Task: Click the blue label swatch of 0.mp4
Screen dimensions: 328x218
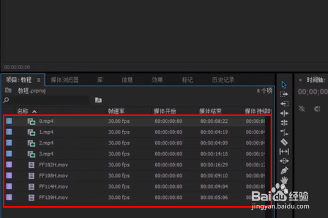Action: 9,121
